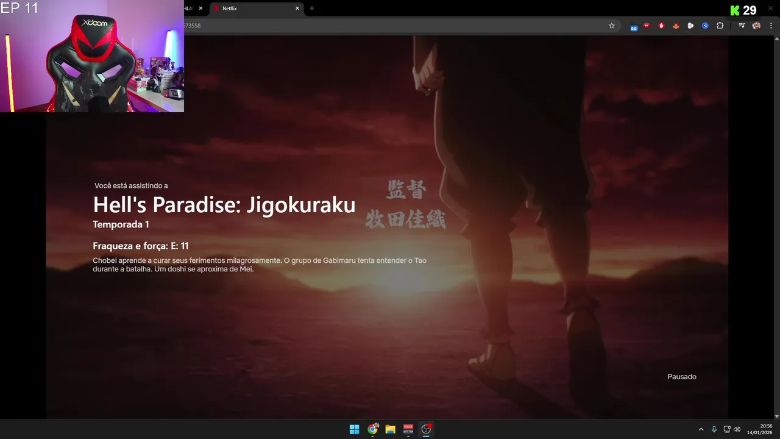Open the Chrome three-dot menu
780x439 pixels.
click(x=771, y=26)
